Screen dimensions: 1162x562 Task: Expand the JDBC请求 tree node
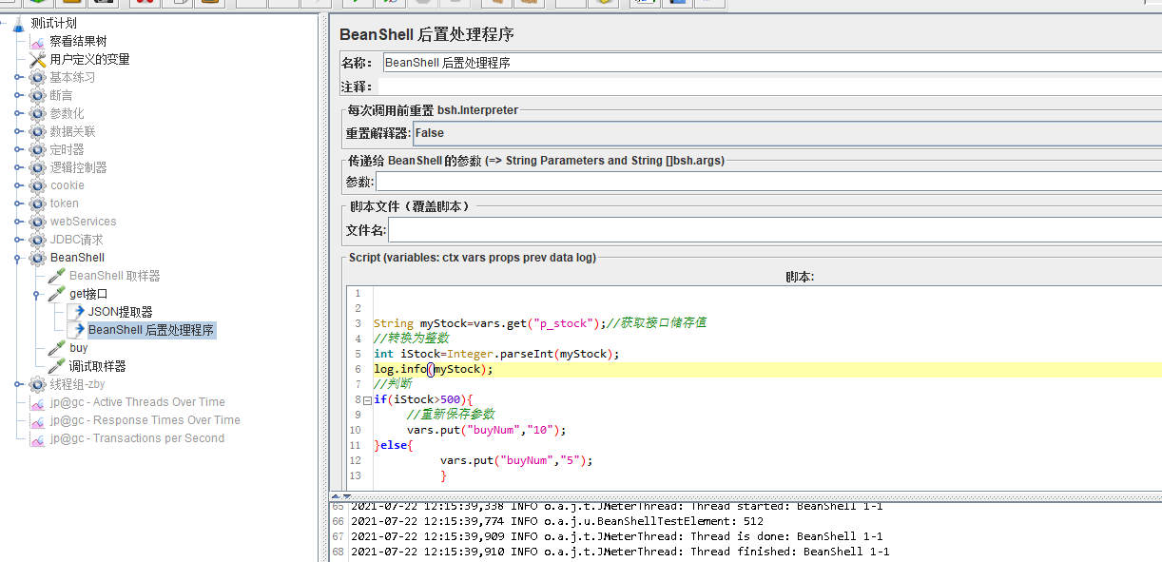click(x=18, y=240)
